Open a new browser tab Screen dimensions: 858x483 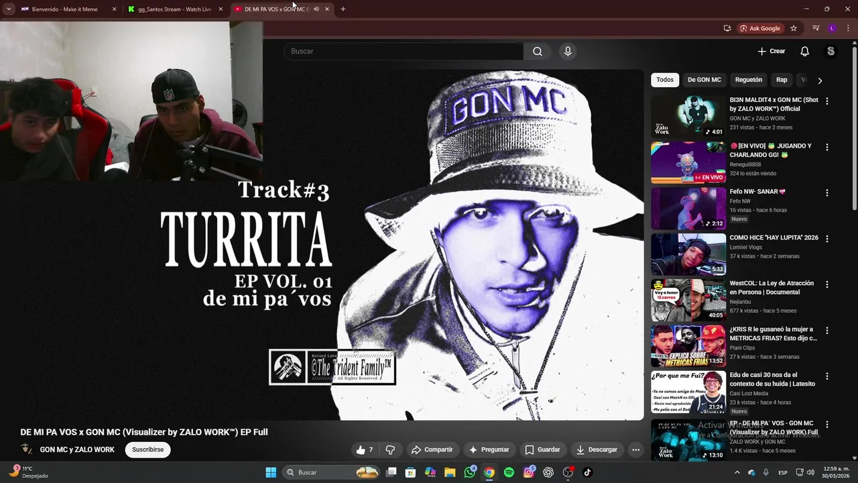coord(343,9)
